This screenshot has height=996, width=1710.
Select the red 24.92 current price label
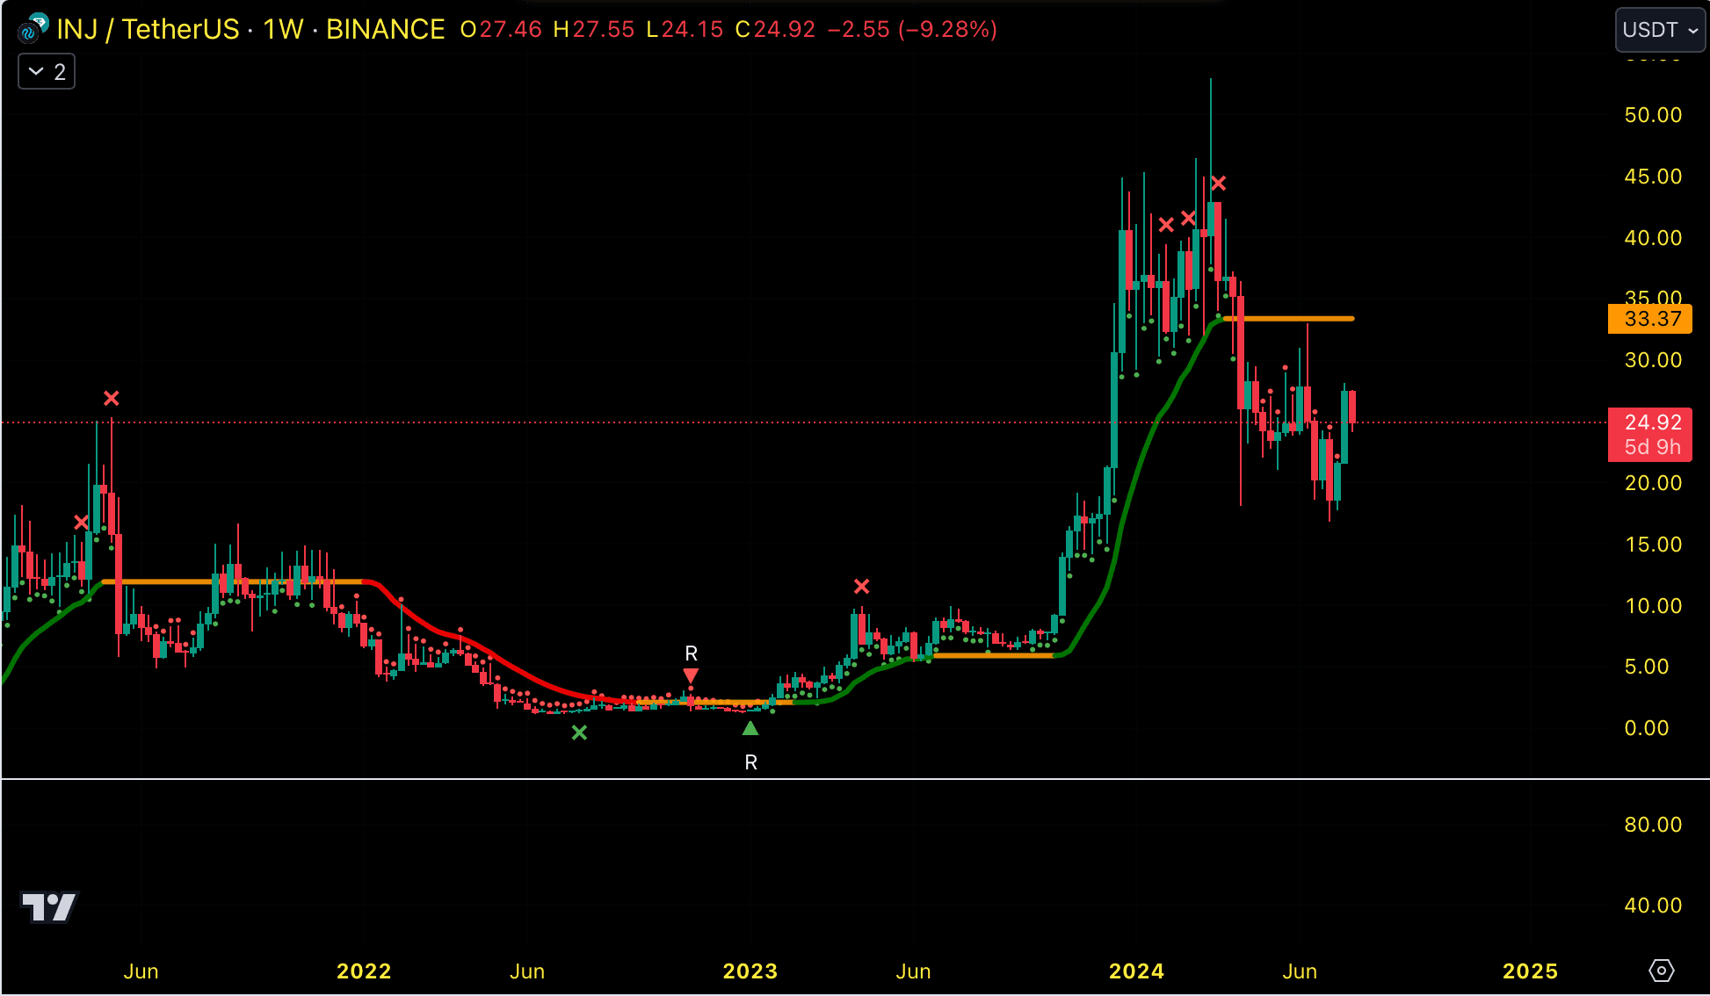click(1649, 435)
